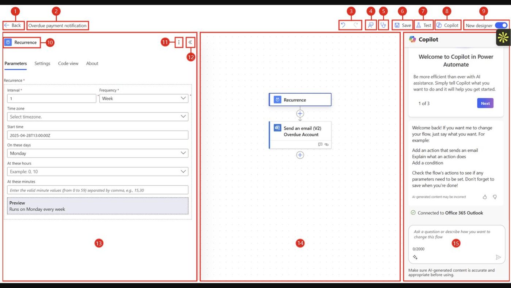The image size is (511, 288).
Task: Click the Test flask button
Action: (424, 26)
